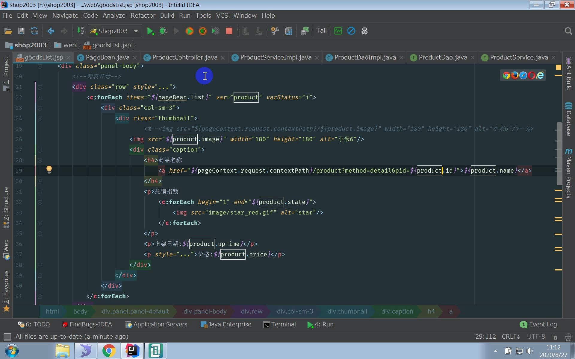Click the Synchronize refresh icon
The image size is (575, 359).
tap(34, 31)
